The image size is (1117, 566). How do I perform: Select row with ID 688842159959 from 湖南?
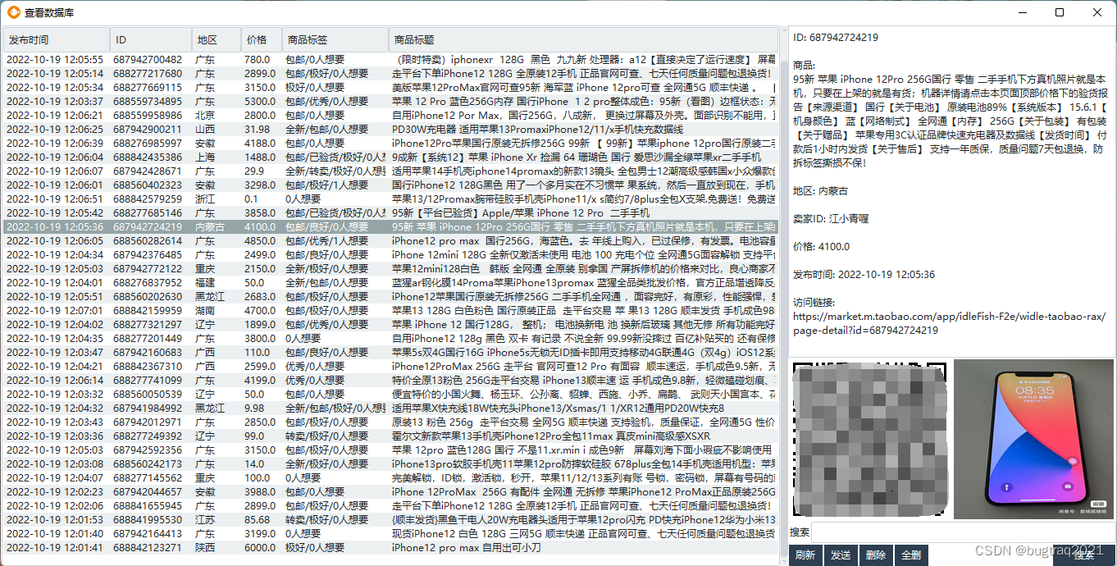(390, 311)
